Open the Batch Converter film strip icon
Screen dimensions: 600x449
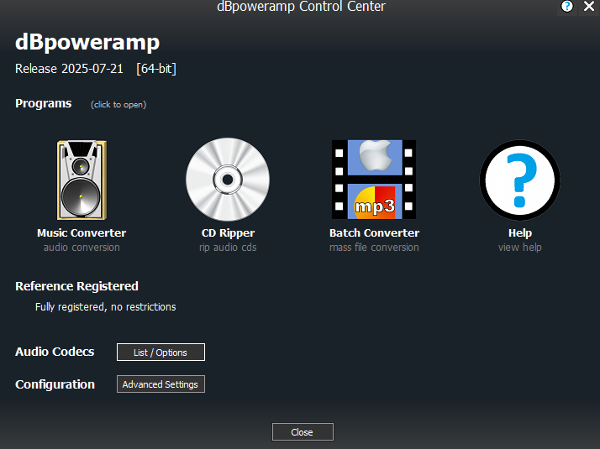(374, 180)
